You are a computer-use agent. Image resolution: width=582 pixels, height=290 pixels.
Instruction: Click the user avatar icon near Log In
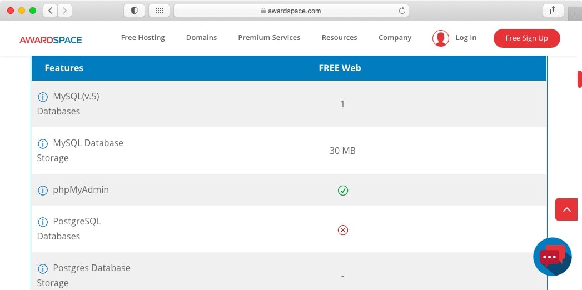click(441, 38)
